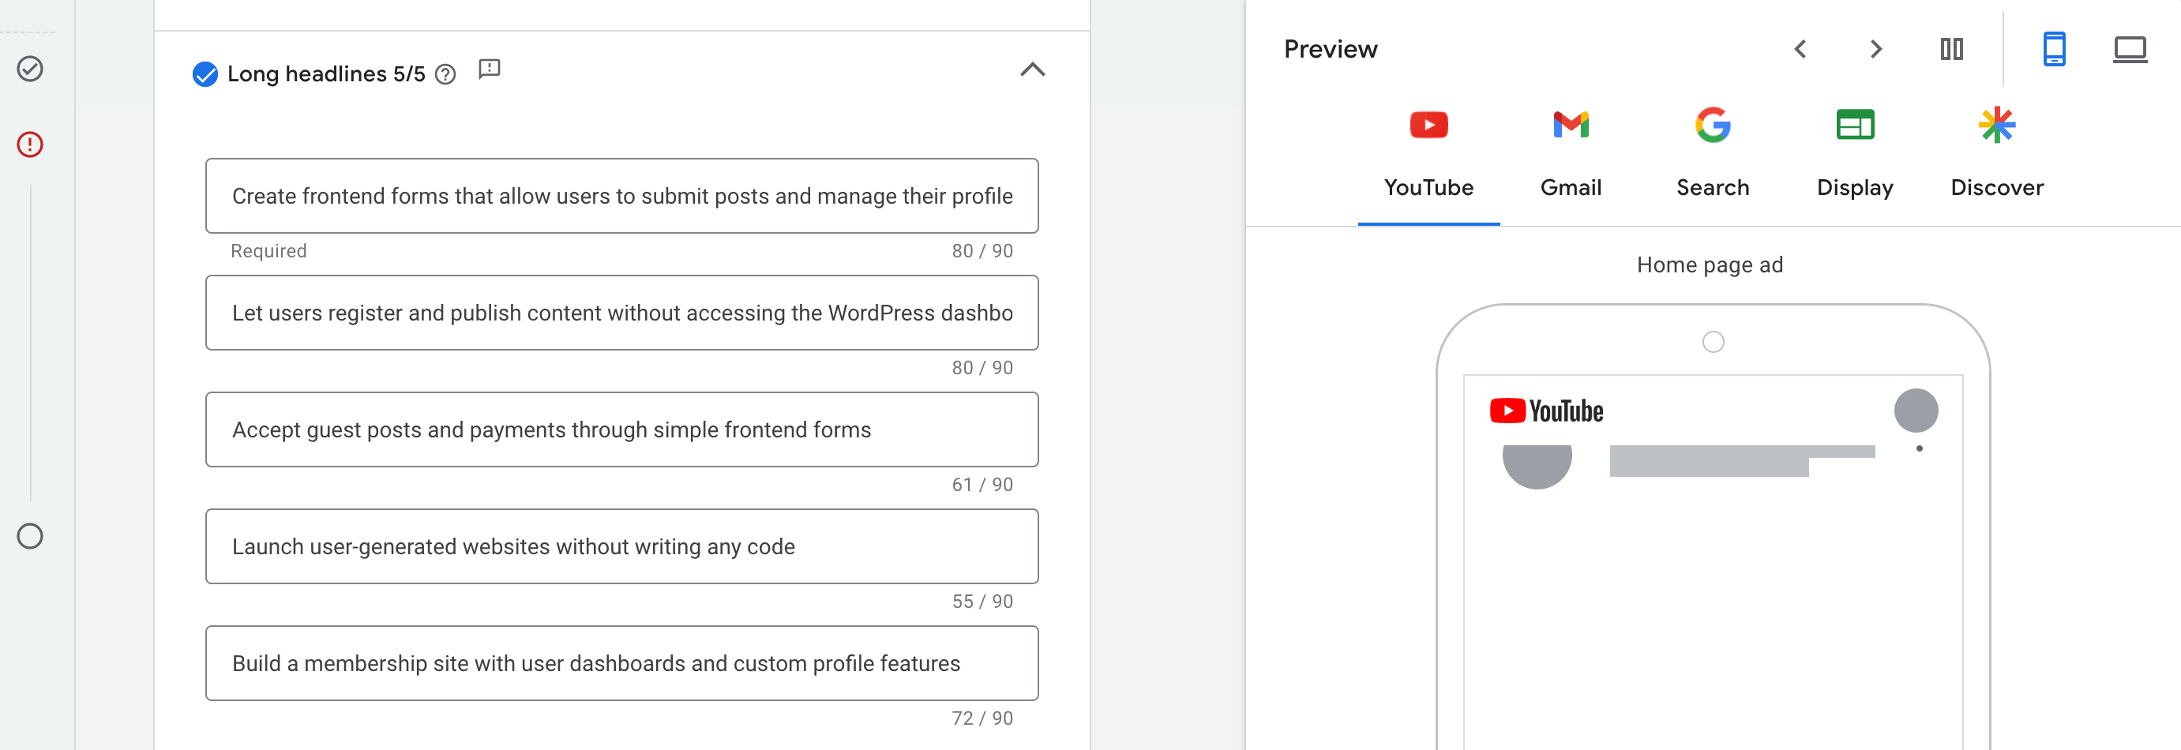Open the feedback icon beside Long headlines
The width and height of the screenshot is (2181, 750).
(x=490, y=69)
